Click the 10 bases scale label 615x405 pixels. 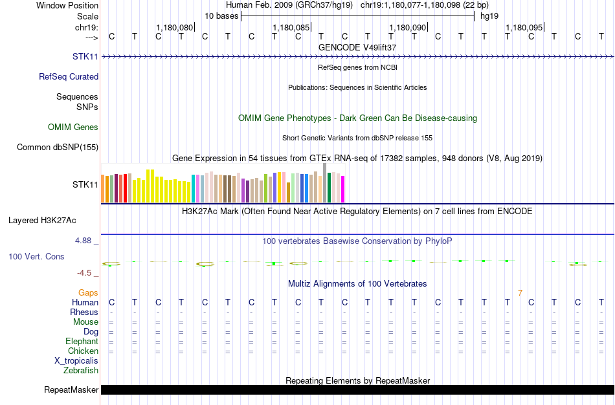pos(221,16)
